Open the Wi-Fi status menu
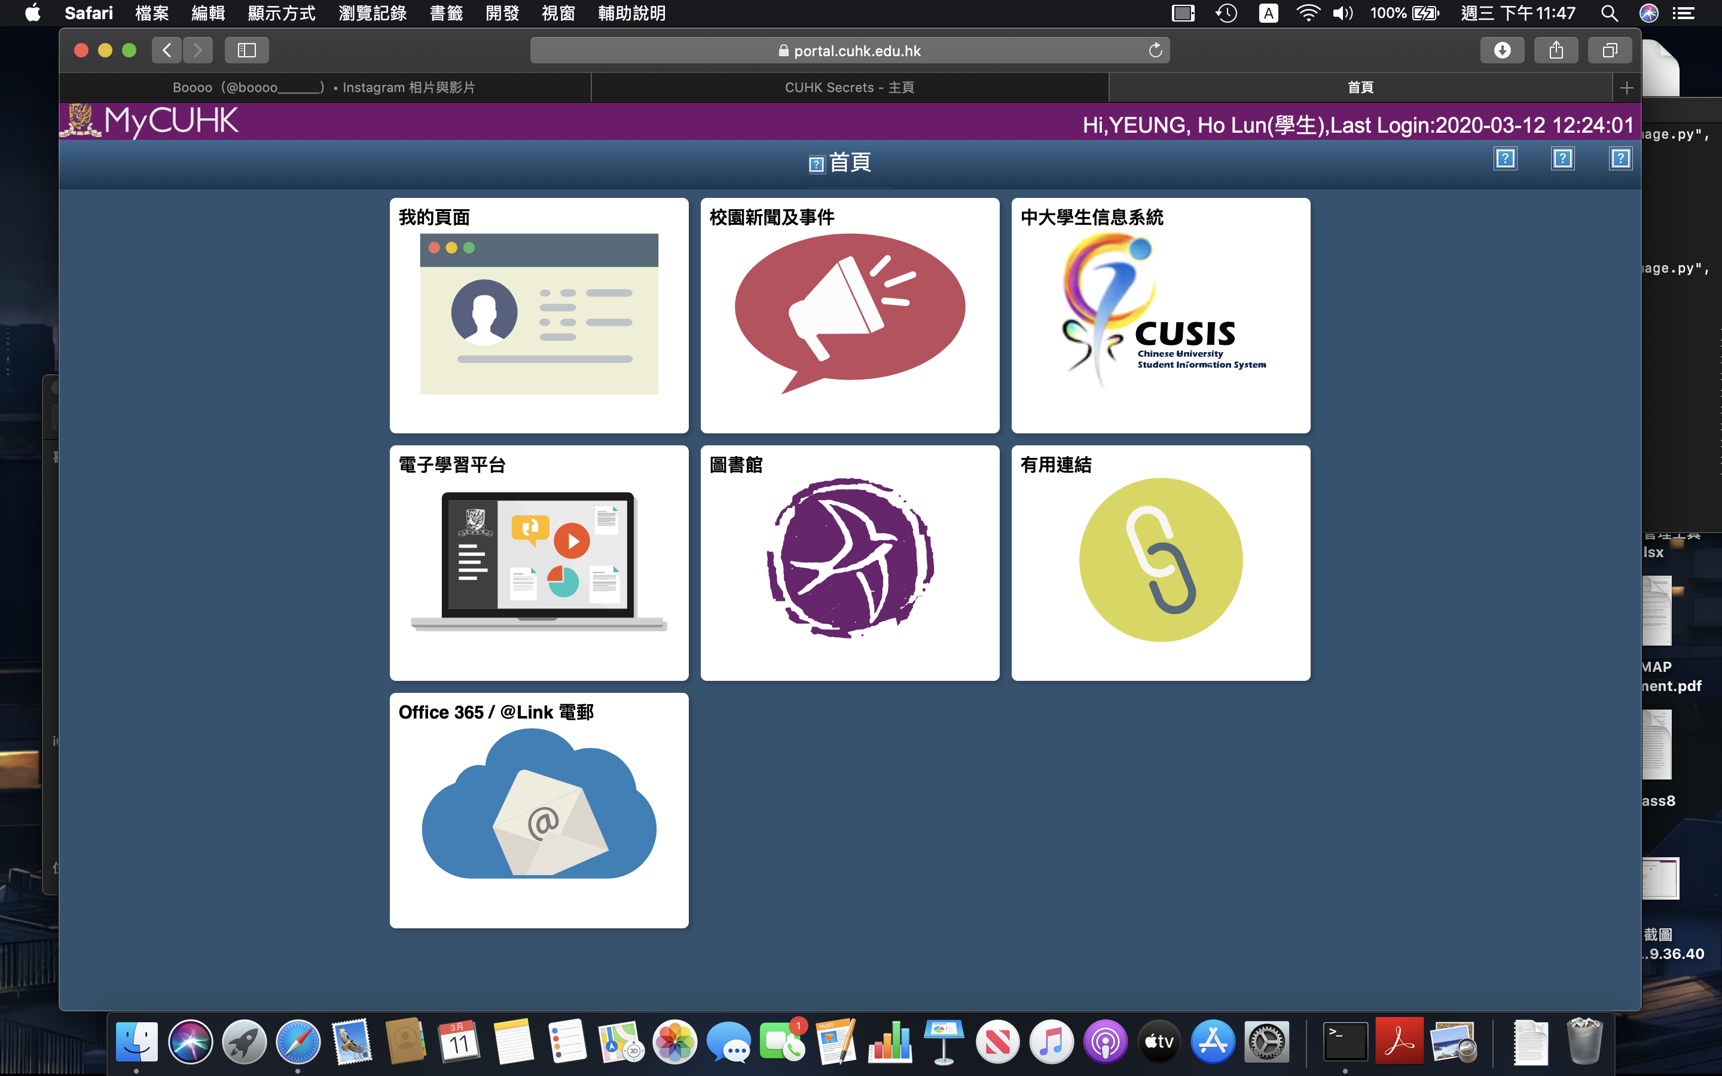 tap(1307, 13)
